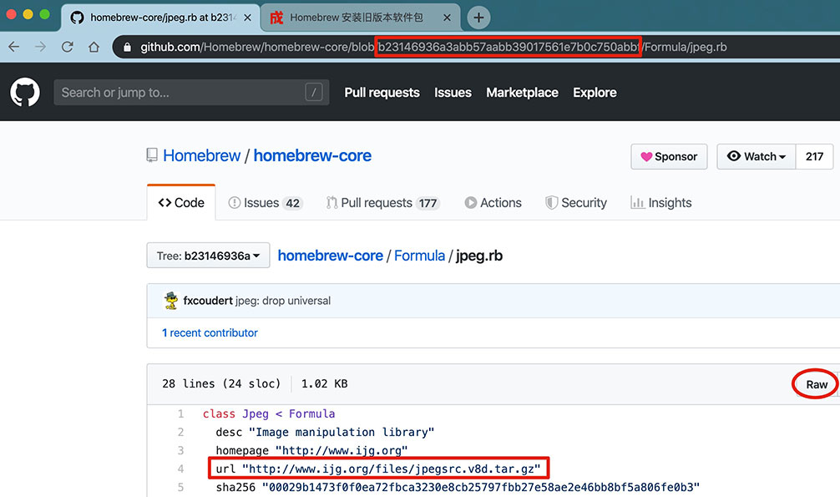Open the repository Pull requests 177 tab
This screenshot has height=497, width=840.
pyautogui.click(x=383, y=203)
